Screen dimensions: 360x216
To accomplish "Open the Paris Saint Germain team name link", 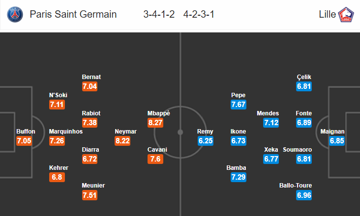I will pos(73,14).
